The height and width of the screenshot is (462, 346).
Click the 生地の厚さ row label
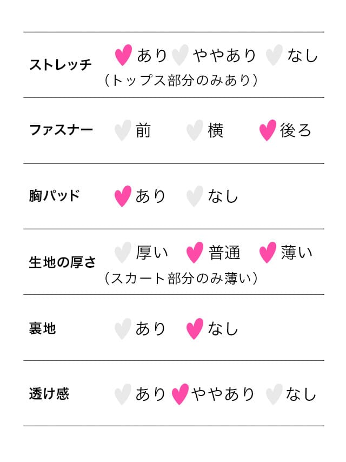tap(62, 262)
